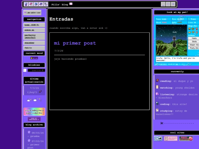Click the Hello action button for the pet
Image resolution: width=199 pixels, height=149 pixels.
194,38
